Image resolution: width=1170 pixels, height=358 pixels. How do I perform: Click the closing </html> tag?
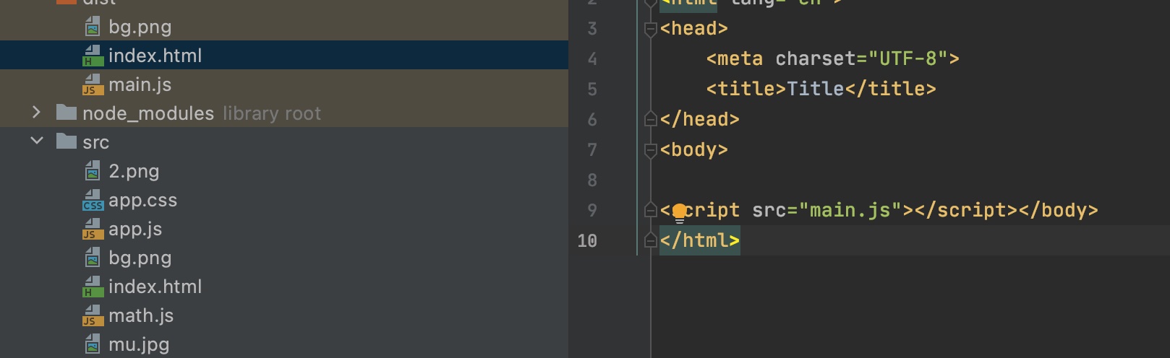click(x=700, y=240)
